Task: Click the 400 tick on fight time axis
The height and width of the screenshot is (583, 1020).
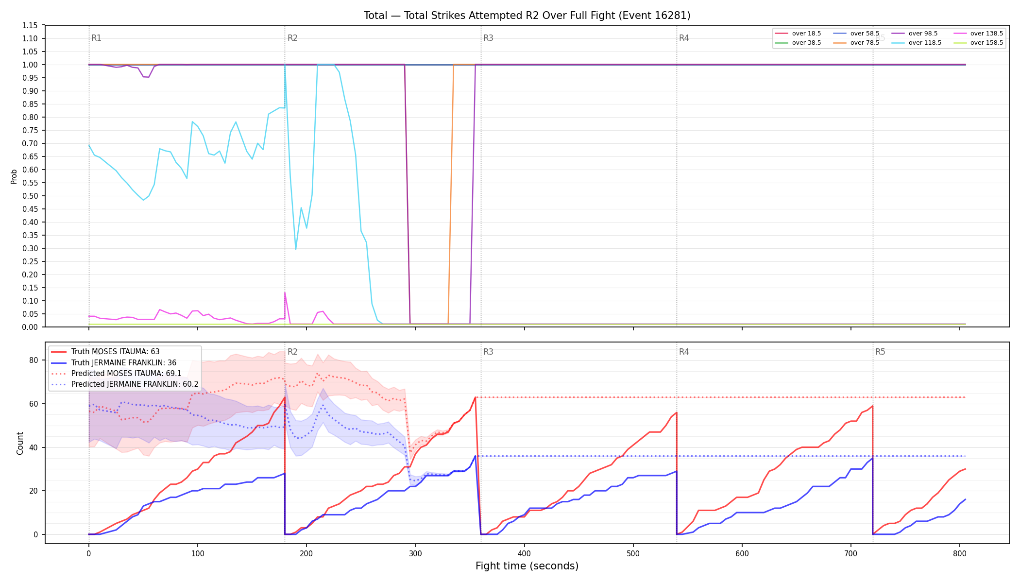Action: (x=524, y=553)
